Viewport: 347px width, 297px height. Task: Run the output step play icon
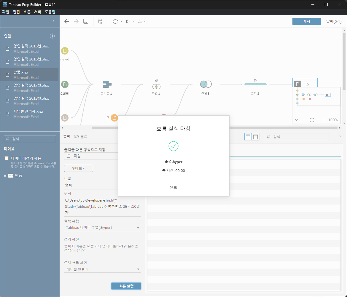coord(307,84)
